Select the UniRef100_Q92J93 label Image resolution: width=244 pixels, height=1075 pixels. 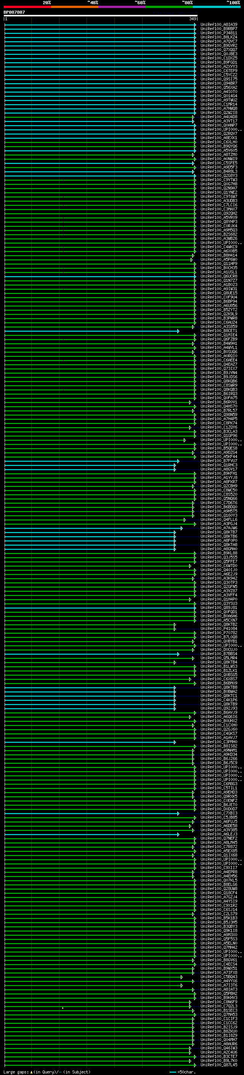pos(219,708)
